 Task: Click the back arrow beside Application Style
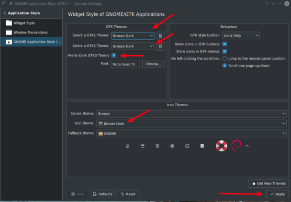4,13
